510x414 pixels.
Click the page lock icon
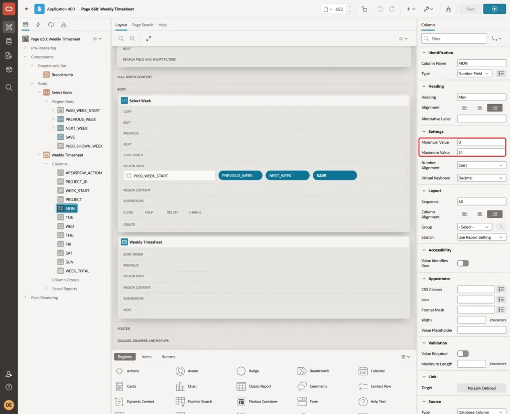(364, 9)
